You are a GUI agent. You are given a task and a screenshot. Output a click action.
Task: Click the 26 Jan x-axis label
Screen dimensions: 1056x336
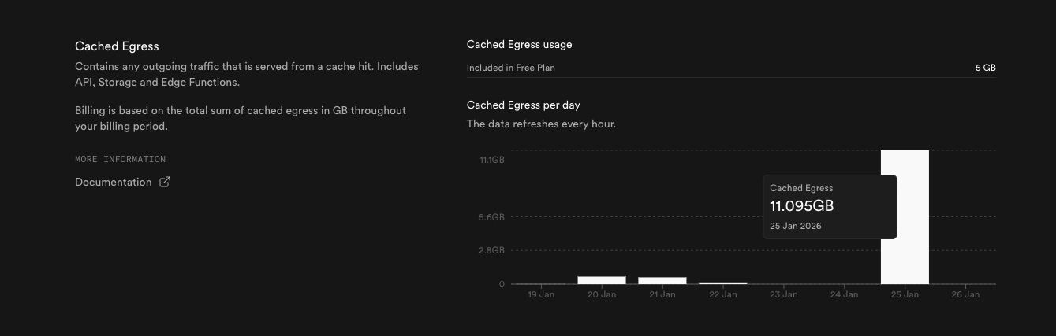(x=965, y=295)
